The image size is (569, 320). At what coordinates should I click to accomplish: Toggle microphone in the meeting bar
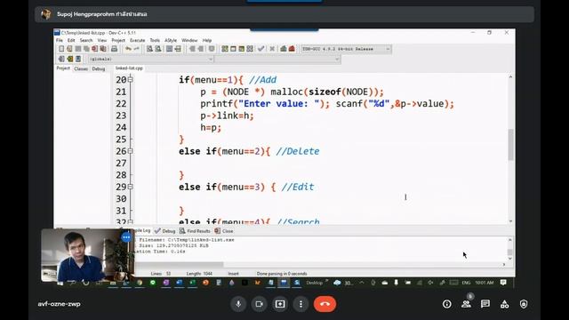click(x=238, y=304)
